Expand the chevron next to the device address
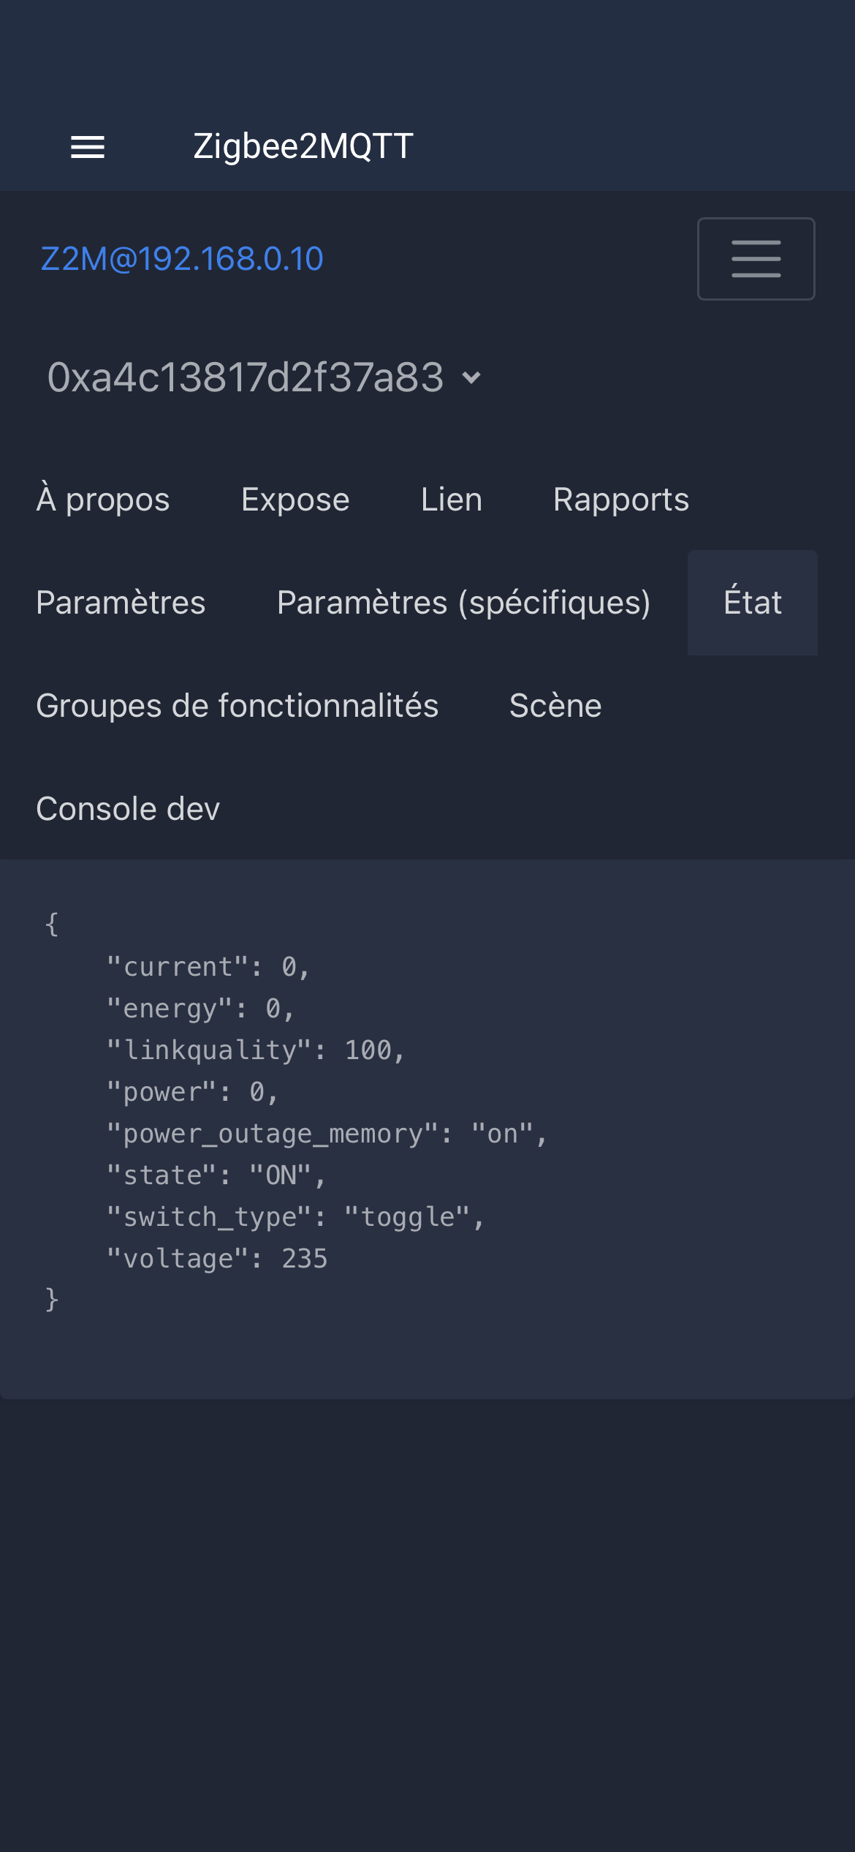This screenshot has height=1852, width=855. pyautogui.click(x=472, y=378)
